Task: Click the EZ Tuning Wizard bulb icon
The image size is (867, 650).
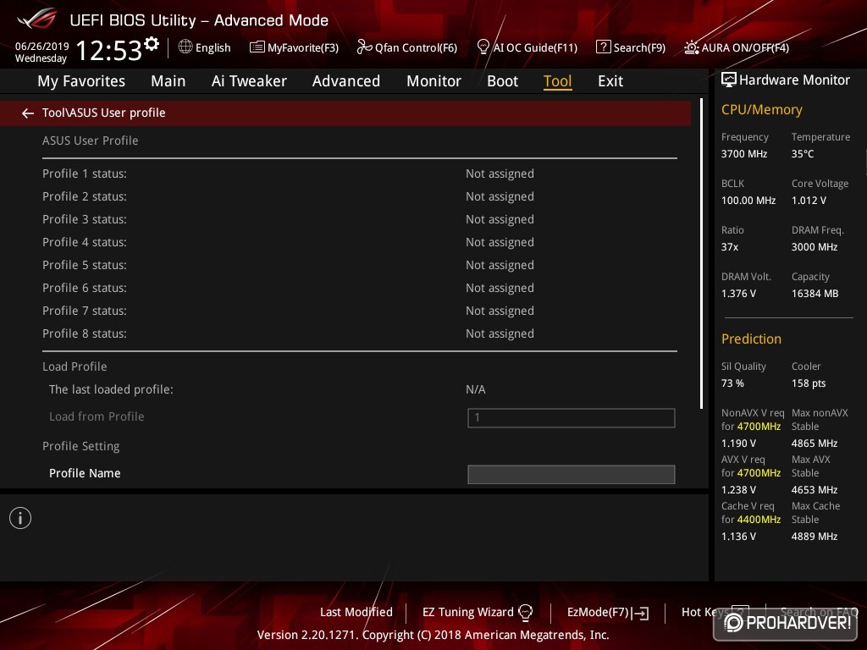Action: coord(525,613)
